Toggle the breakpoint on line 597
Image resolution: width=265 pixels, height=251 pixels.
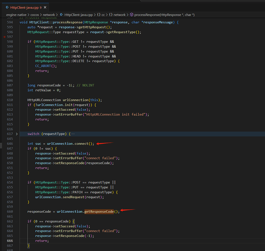(4, 37)
